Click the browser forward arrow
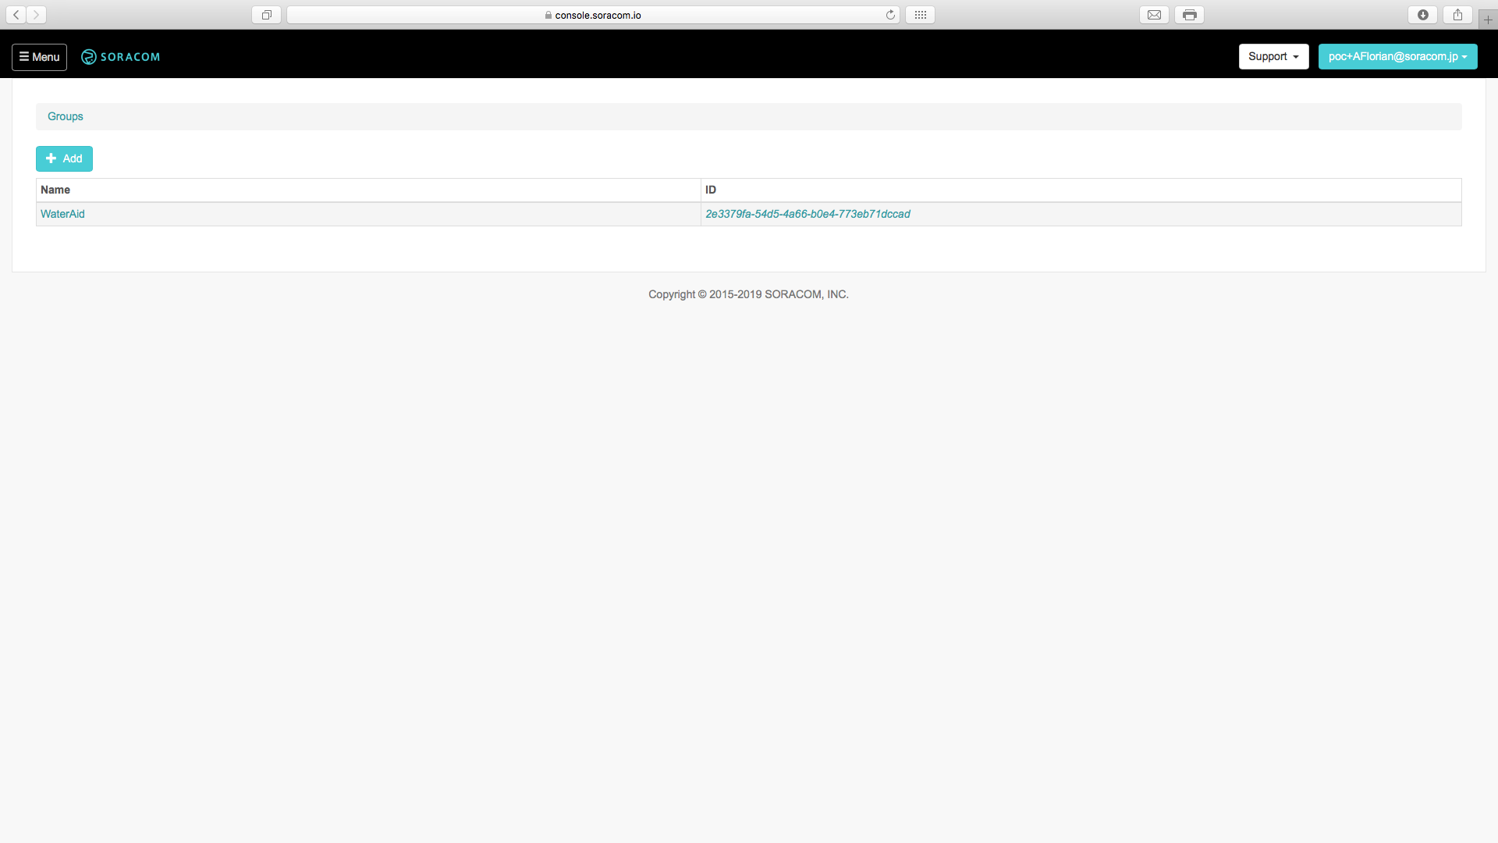This screenshot has width=1498, height=843. pos(36,15)
